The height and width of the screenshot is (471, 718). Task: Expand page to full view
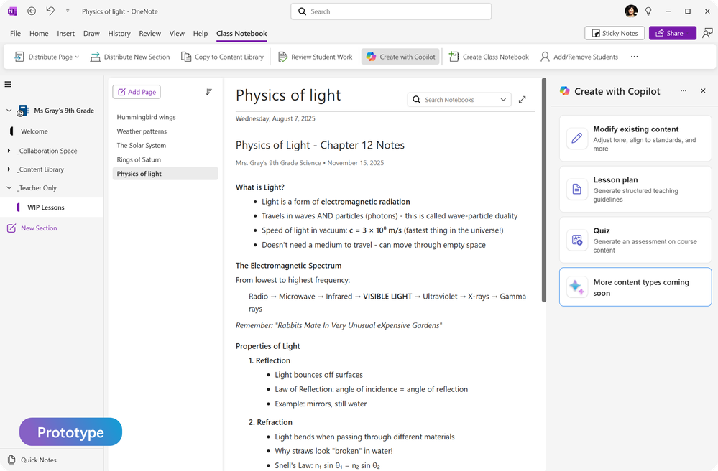pyautogui.click(x=523, y=100)
